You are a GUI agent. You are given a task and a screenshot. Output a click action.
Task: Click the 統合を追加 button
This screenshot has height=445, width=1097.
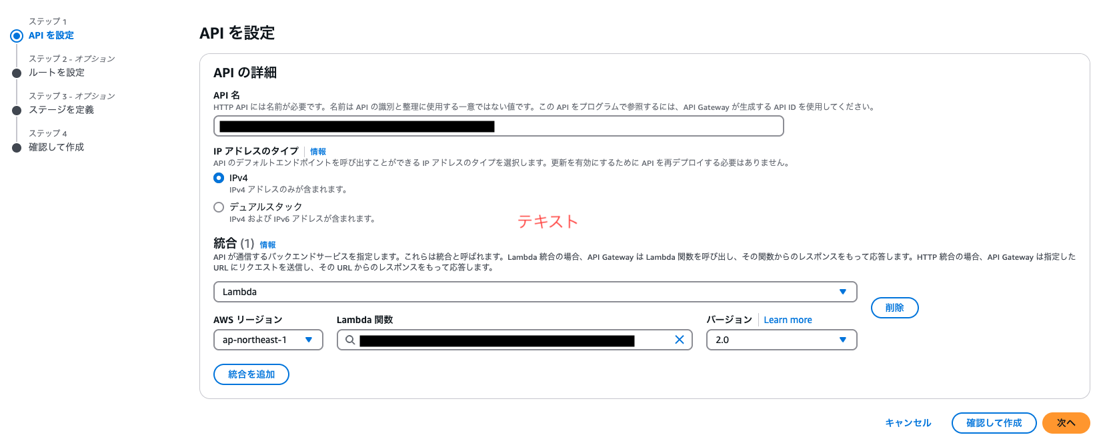(251, 374)
